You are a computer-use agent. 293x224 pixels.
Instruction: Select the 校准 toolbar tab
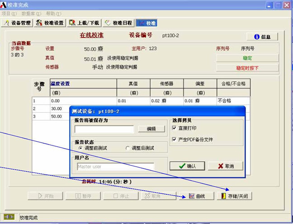[147, 23]
